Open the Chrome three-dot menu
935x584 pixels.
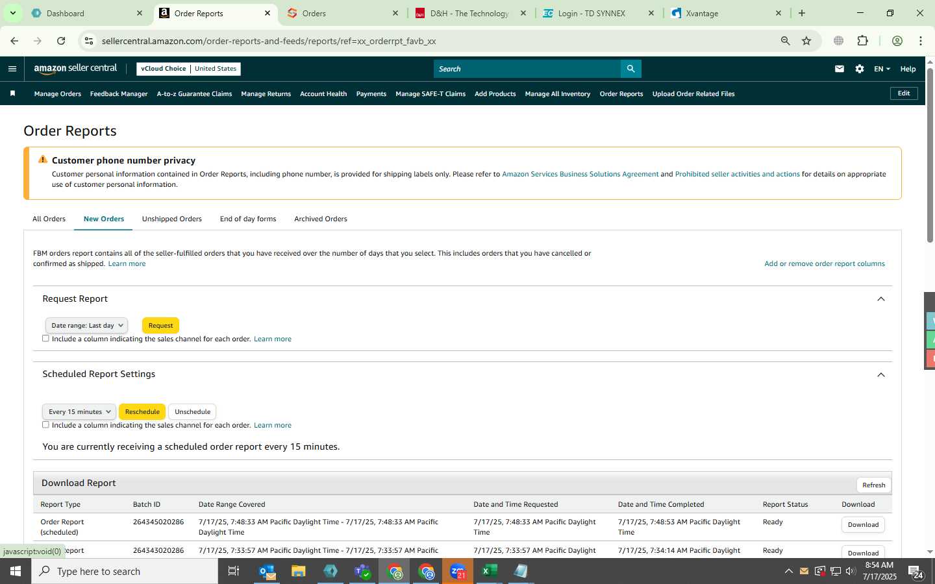(x=921, y=41)
